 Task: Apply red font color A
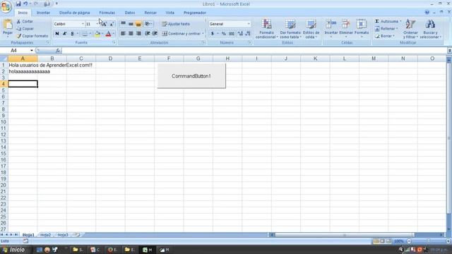(108, 34)
